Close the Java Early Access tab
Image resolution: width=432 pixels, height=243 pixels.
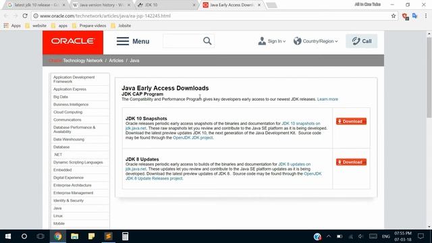(x=259, y=5)
